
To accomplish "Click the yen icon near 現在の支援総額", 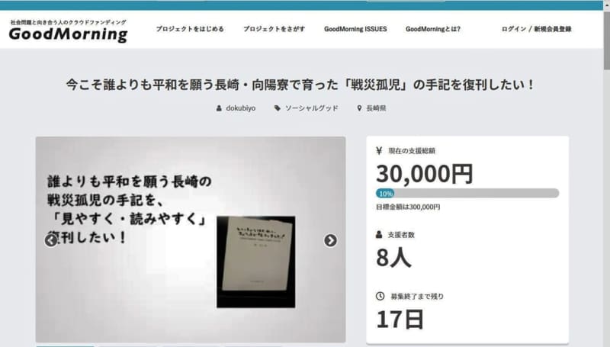I will coord(379,150).
